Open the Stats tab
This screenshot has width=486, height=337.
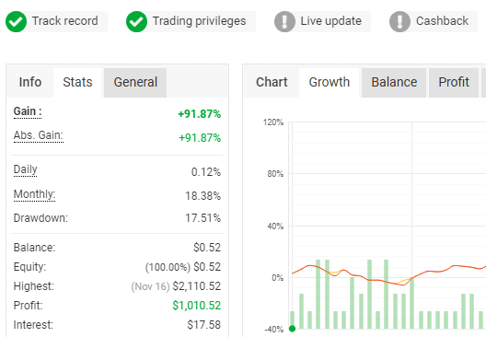[77, 83]
